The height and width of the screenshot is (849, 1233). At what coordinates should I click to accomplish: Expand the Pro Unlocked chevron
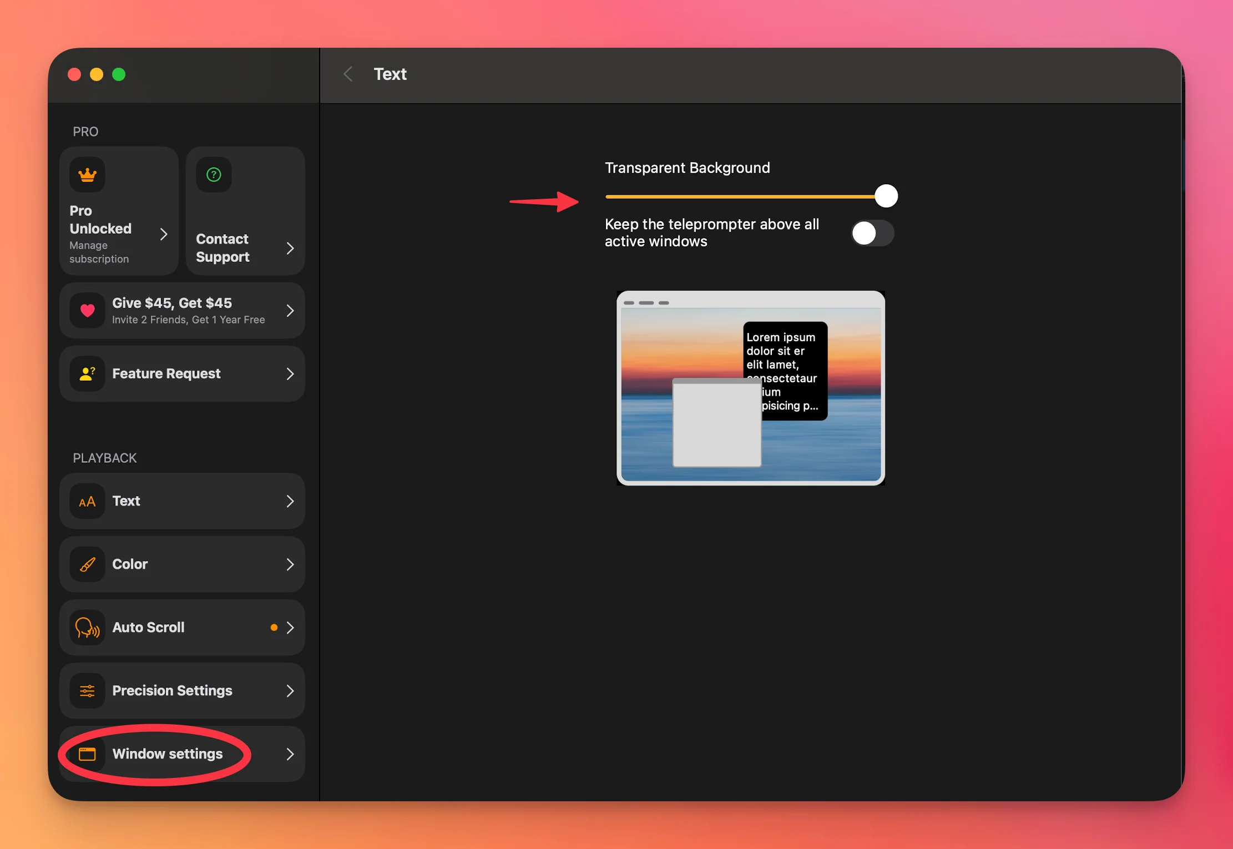tap(164, 234)
